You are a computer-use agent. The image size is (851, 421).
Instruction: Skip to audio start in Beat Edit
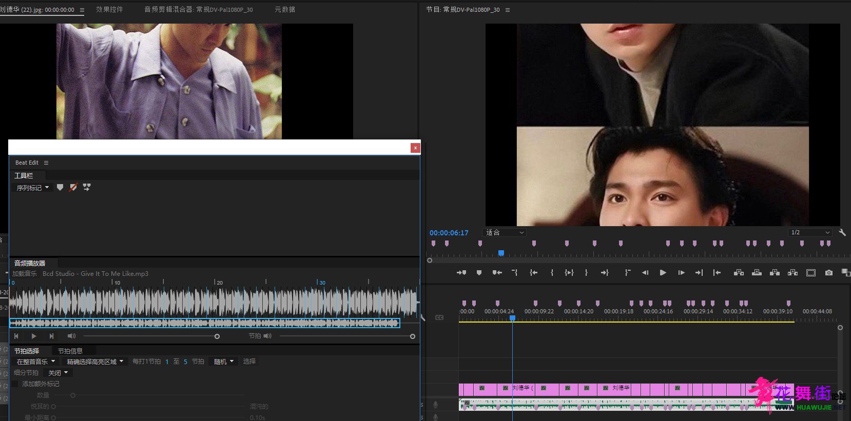coord(16,336)
